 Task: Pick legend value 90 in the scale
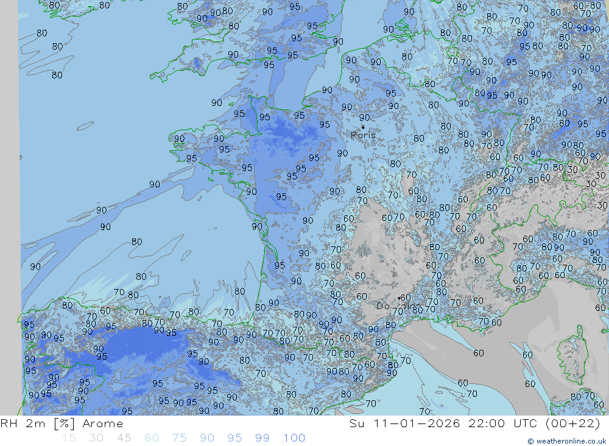pyautogui.click(x=207, y=438)
